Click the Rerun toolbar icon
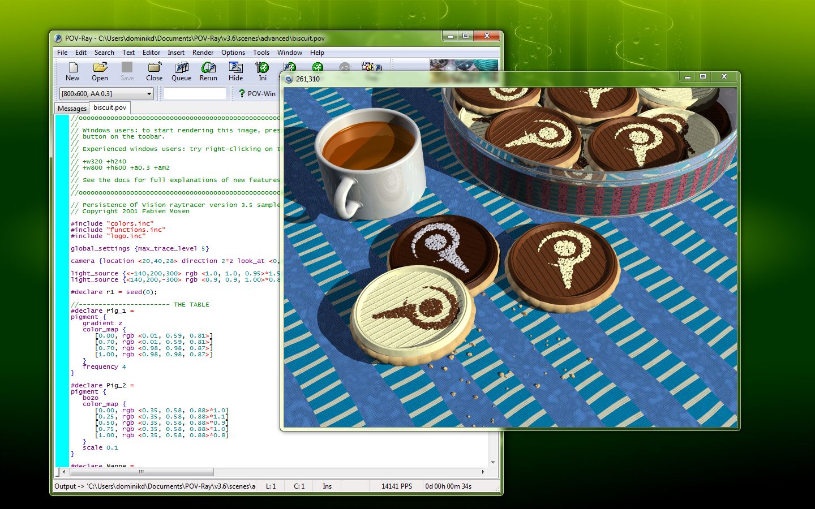Viewport: 815px width, 509px height. [208, 72]
